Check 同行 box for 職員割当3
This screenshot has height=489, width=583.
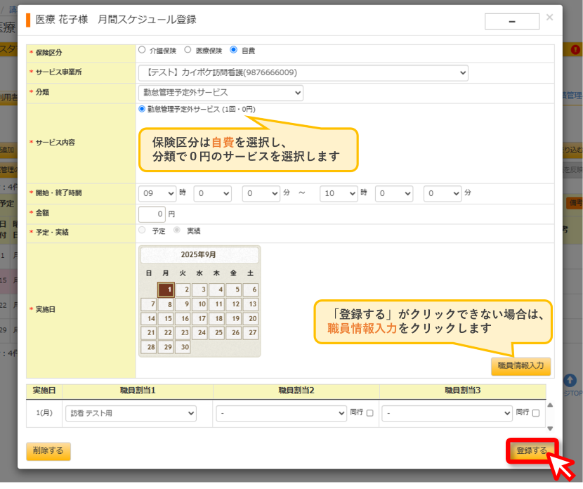pos(536,413)
